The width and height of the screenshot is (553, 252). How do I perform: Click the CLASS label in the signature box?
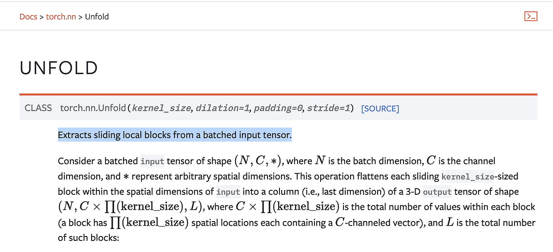point(38,108)
